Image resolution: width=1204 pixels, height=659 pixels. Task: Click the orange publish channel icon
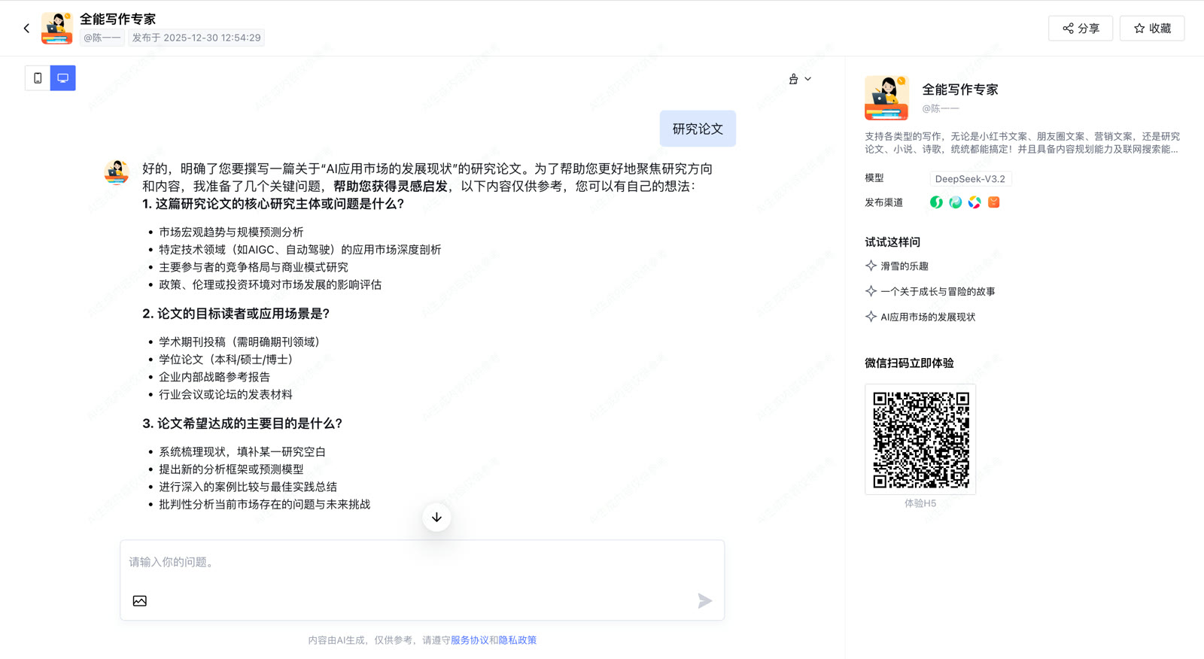(x=994, y=202)
